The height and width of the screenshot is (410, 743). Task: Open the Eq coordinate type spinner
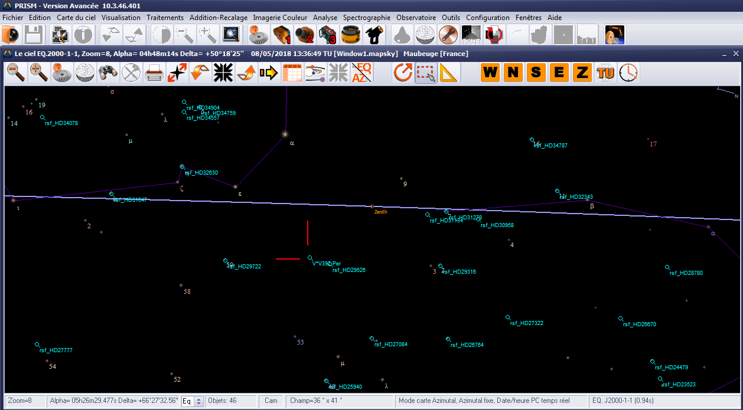pos(199,401)
